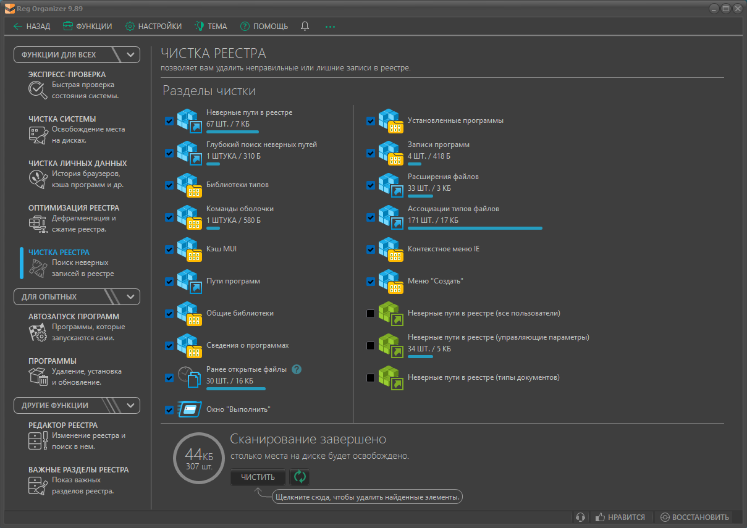Enable Неверные пути в реестре (все пользователи) checkbox
Viewport: 747px width, 528px height.
point(371,314)
